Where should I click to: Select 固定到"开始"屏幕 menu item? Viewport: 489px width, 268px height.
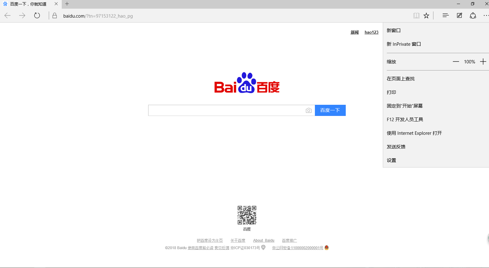coord(436,106)
